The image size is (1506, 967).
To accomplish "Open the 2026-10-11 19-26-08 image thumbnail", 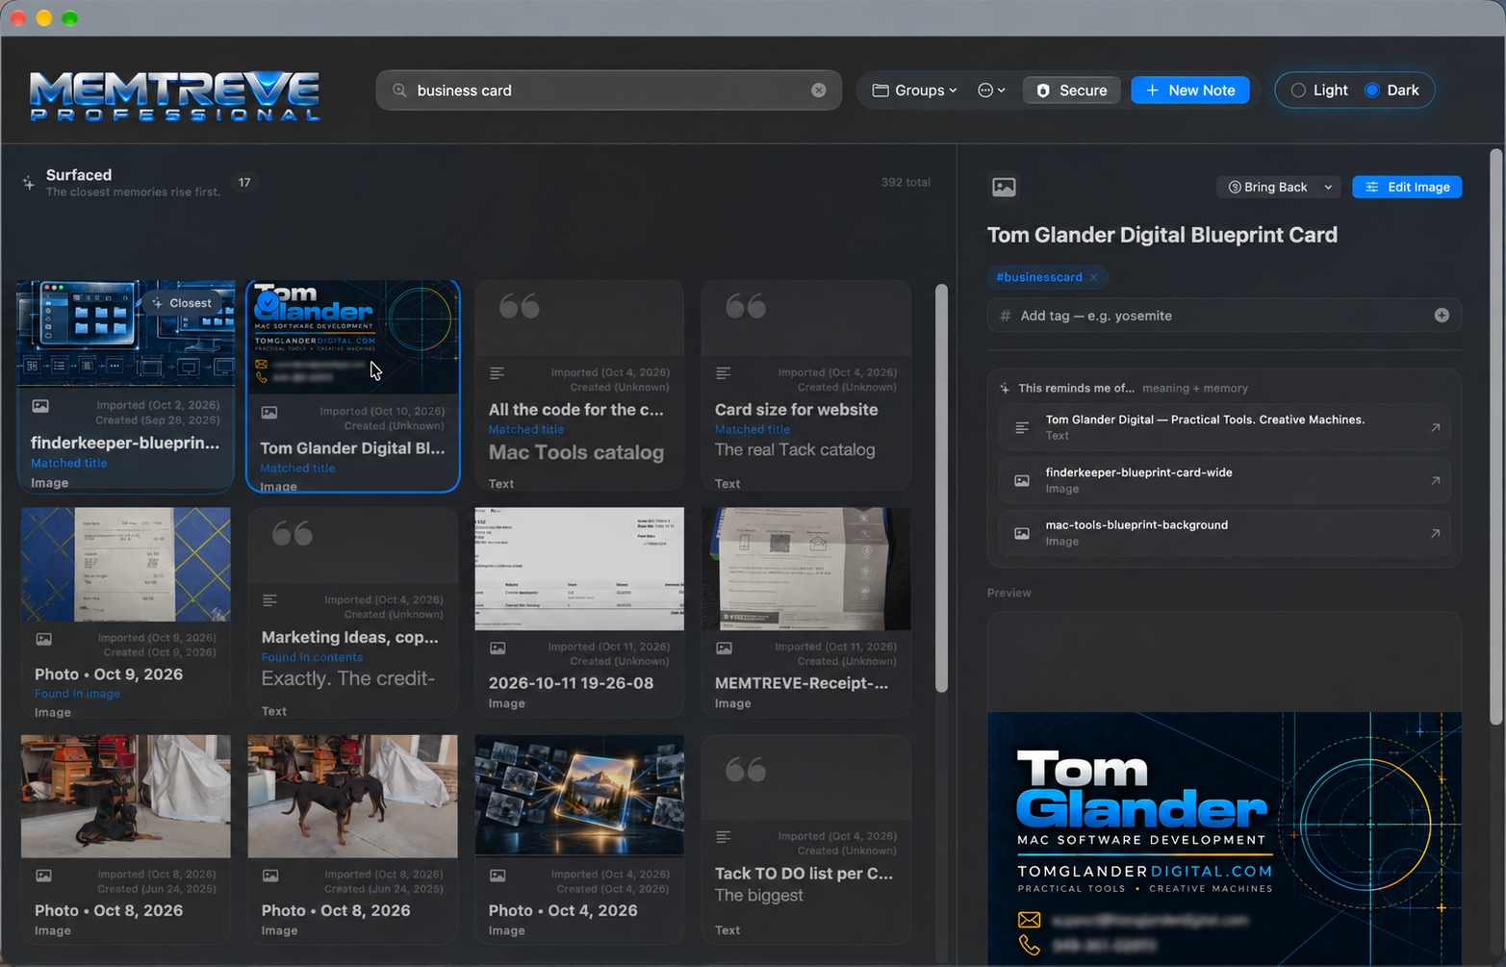I will pos(579,569).
